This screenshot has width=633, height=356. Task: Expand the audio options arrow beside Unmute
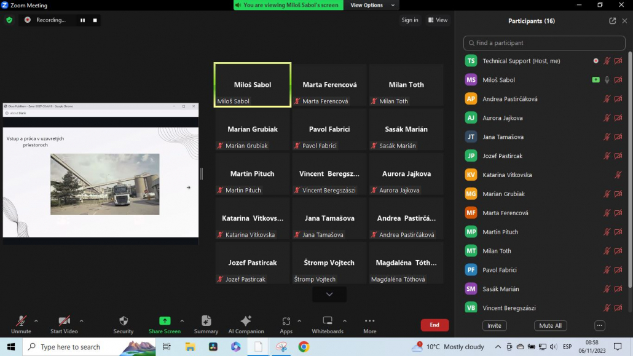pos(36,321)
